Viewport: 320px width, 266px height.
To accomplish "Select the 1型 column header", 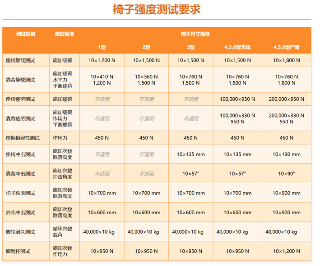I will coord(102,47).
